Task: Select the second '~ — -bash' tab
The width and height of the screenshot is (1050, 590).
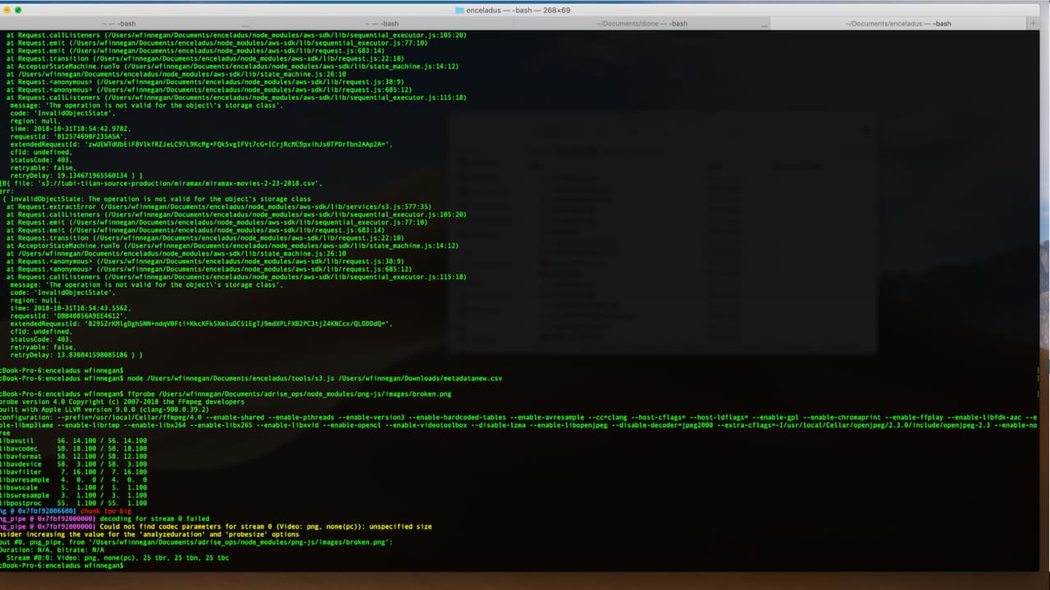Action: 381,24
